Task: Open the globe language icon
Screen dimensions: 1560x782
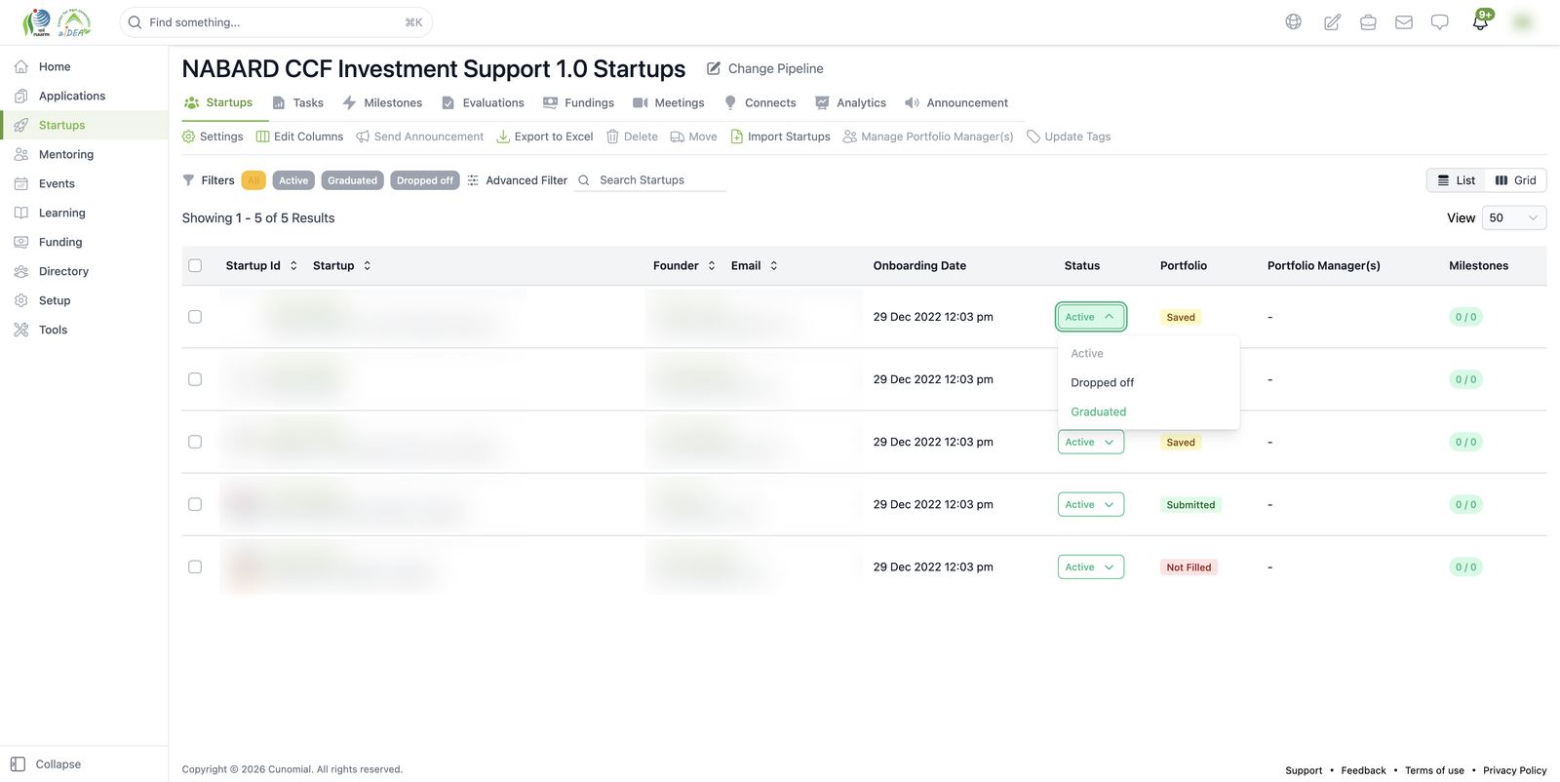Action: (x=1294, y=21)
